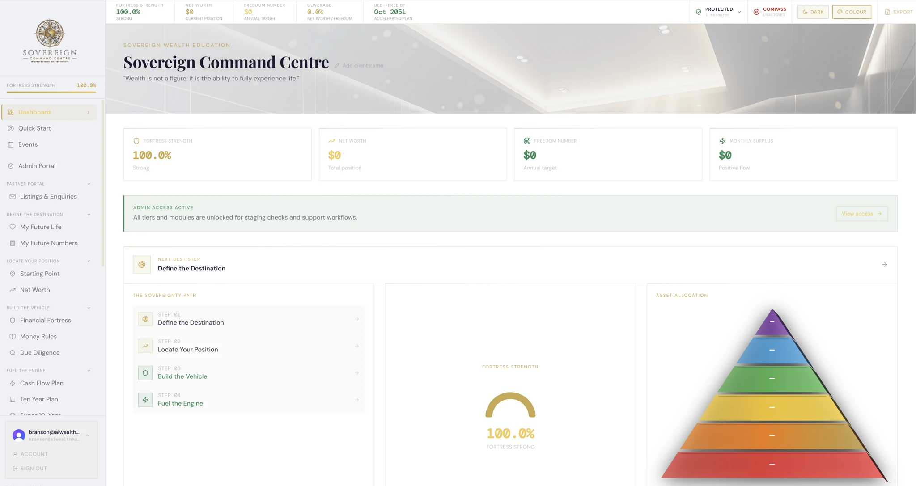Viewport: 916px width, 486px height.
Task: Click the My Future Life heart icon
Action: click(x=13, y=227)
